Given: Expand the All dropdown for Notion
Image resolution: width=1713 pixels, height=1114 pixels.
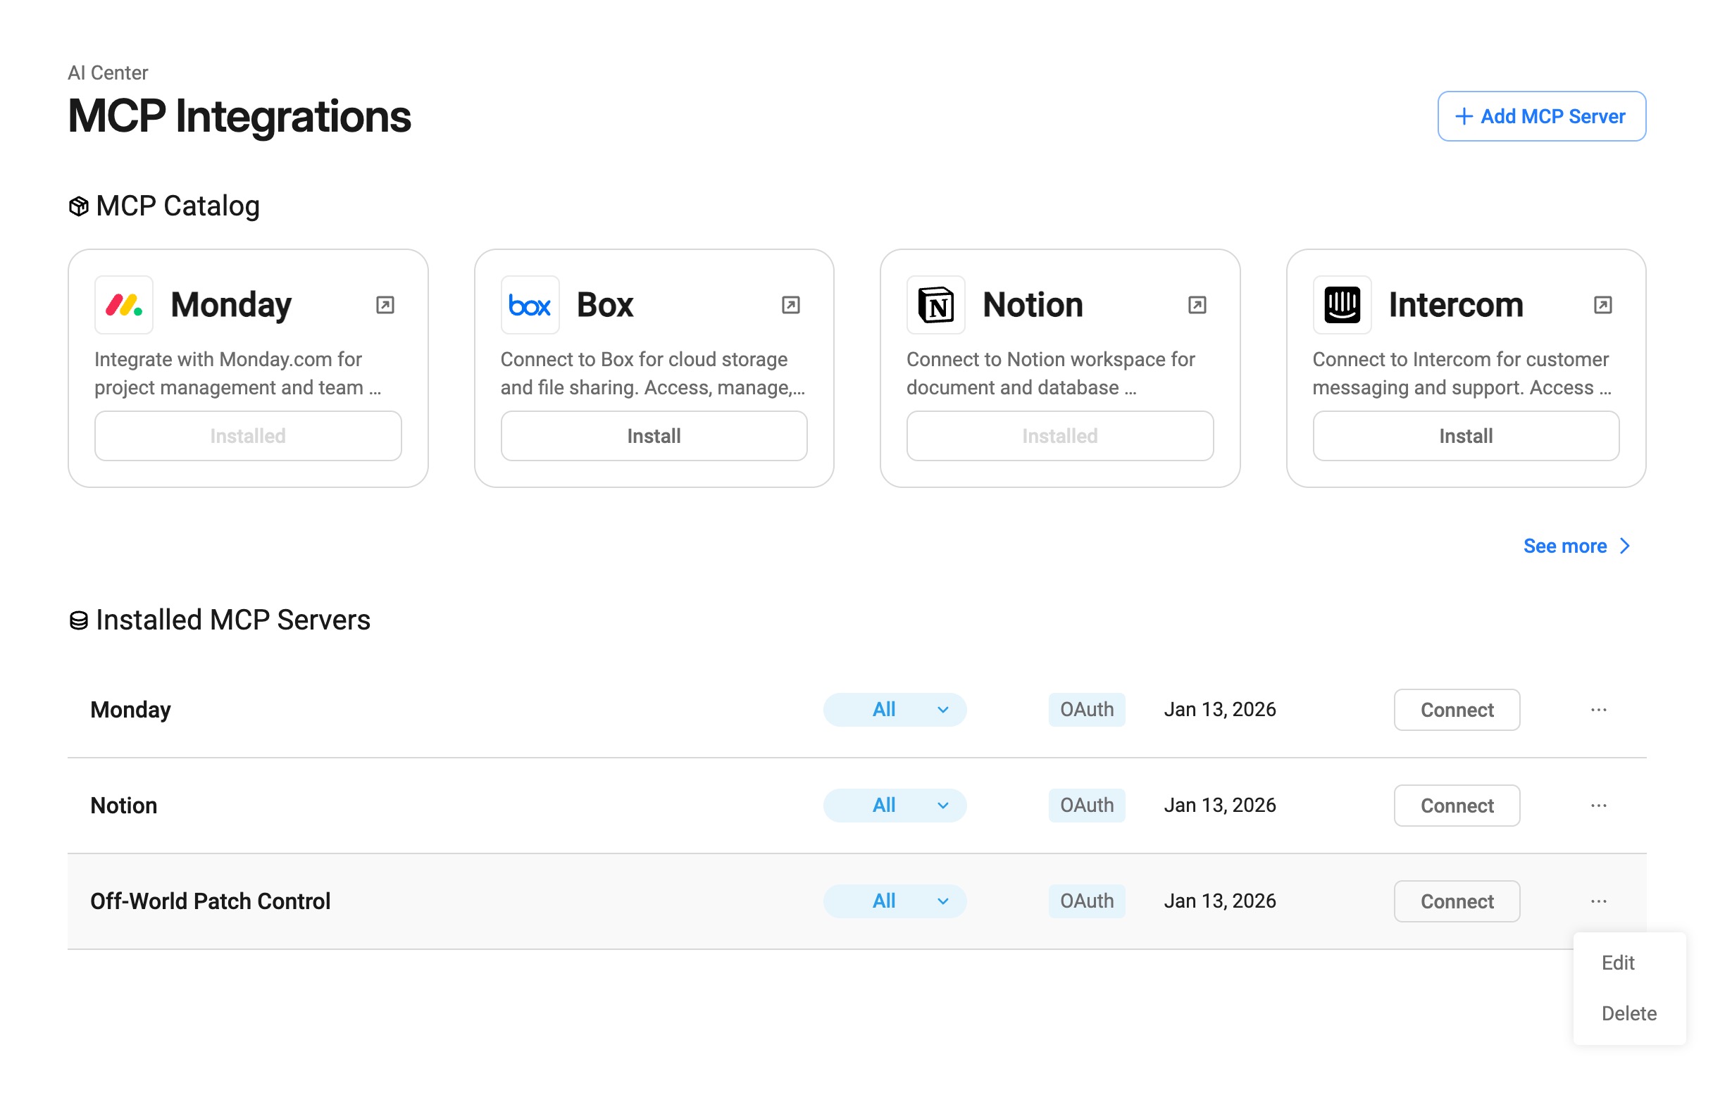Looking at the screenshot, I should (x=895, y=806).
